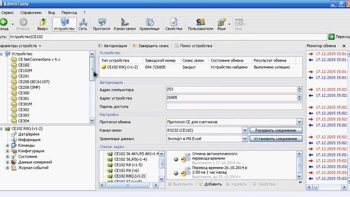Image resolution: width=350 pixels, height=197 pixels.
Task: Expand the Команды tree node
Action: tap(7, 146)
